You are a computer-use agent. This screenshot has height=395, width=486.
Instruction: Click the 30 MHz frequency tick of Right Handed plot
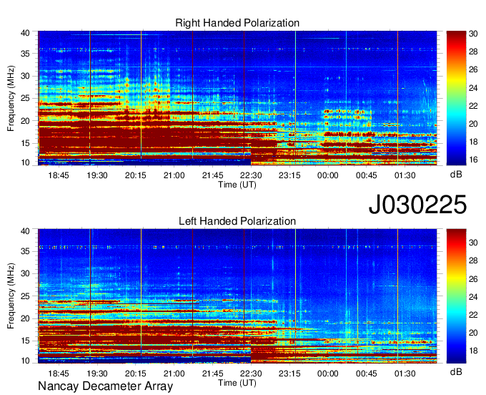(25, 76)
